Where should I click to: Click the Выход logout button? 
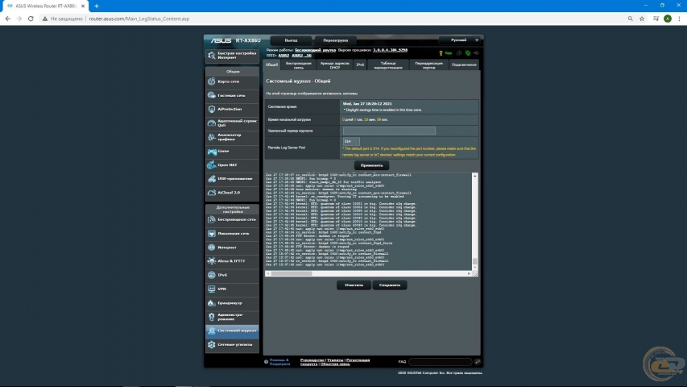tap(291, 40)
